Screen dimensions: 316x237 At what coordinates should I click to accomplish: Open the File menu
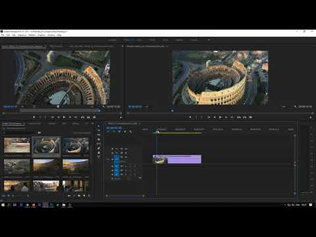[3, 35]
